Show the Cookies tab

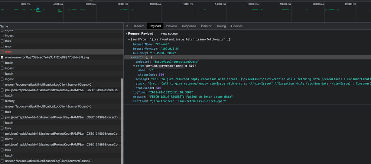(x=237, y=26)
